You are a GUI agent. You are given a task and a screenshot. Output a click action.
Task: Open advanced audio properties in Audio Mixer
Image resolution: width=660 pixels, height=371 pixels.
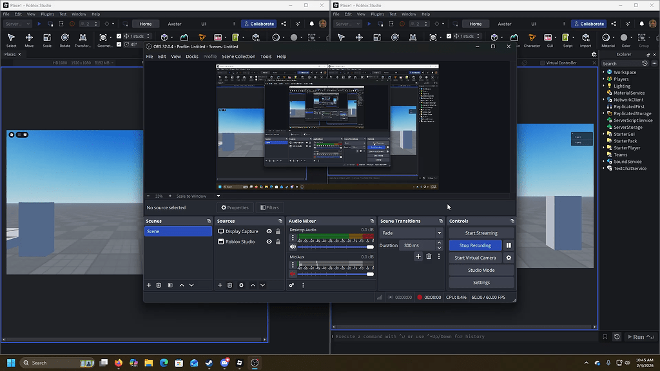tap(292, 285)
